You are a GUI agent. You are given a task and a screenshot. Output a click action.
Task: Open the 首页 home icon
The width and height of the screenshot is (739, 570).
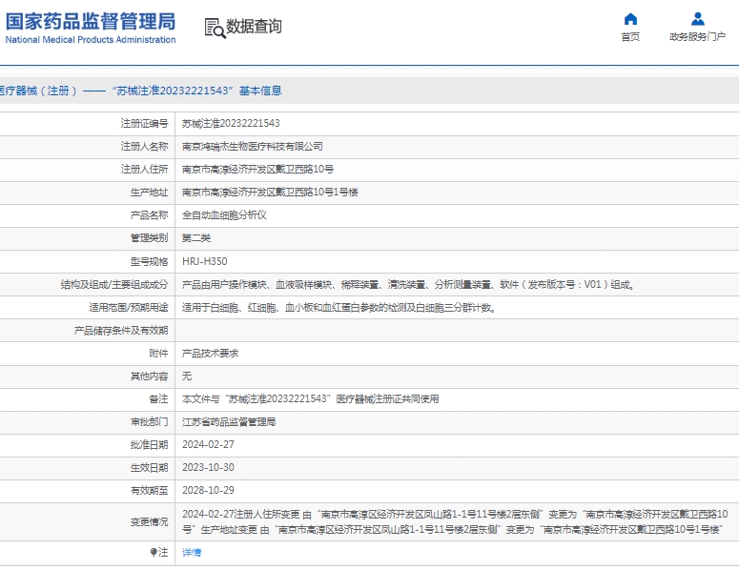pyautogui.click(x=630, y=19)
